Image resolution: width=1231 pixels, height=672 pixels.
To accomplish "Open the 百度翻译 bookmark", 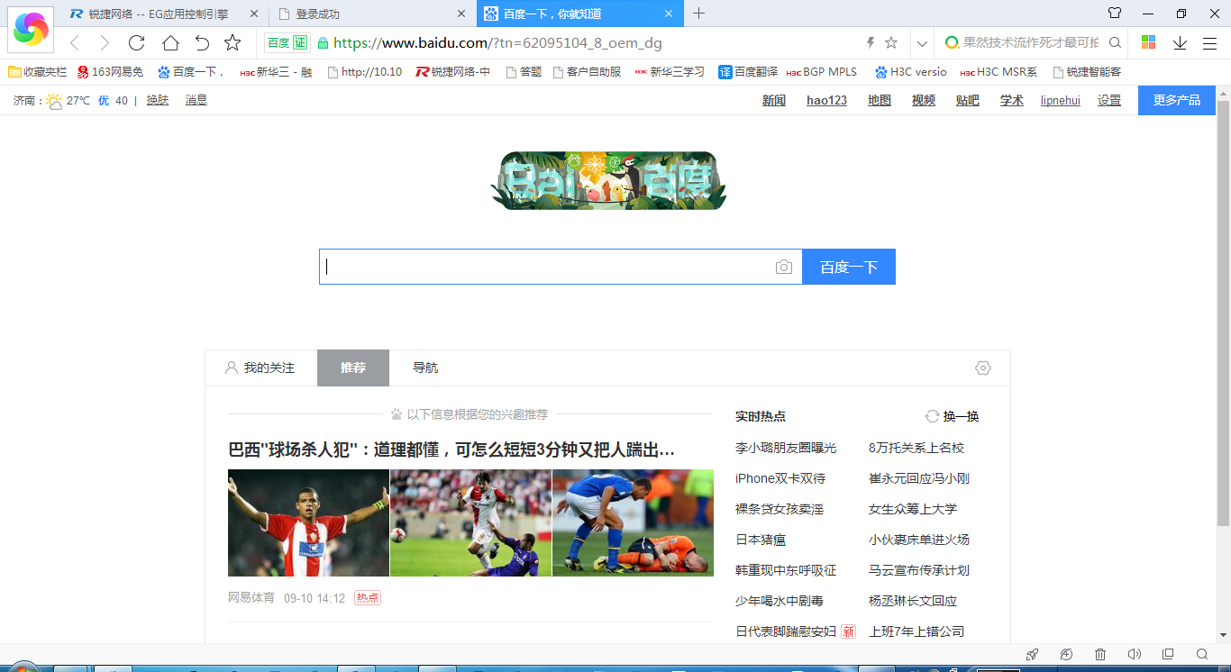I will point(748,71).
